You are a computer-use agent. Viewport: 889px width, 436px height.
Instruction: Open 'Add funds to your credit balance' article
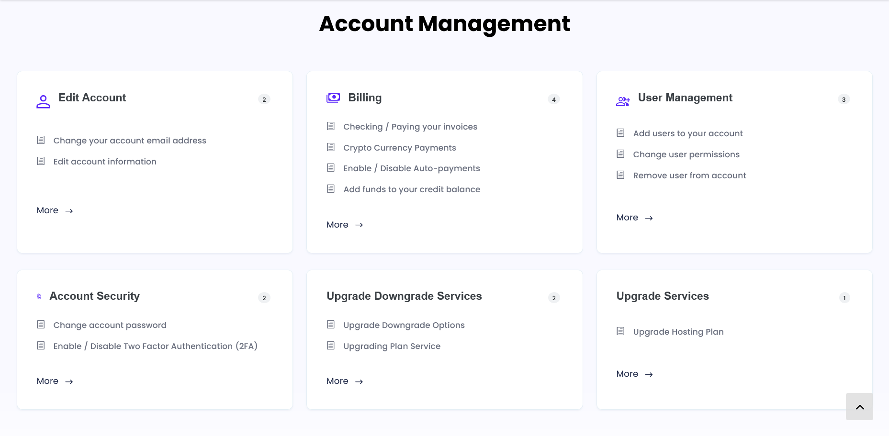click(412, 189)
